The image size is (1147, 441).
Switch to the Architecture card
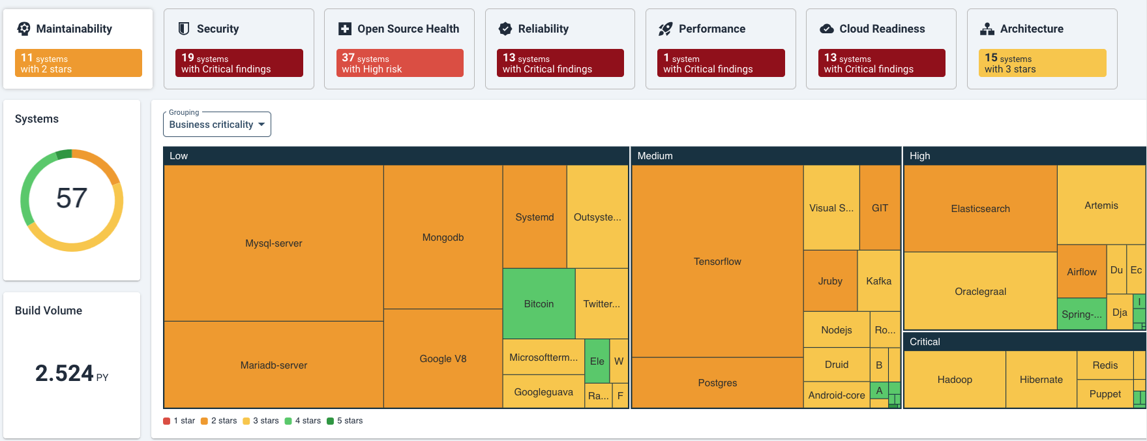click(x=1042, y=49)
